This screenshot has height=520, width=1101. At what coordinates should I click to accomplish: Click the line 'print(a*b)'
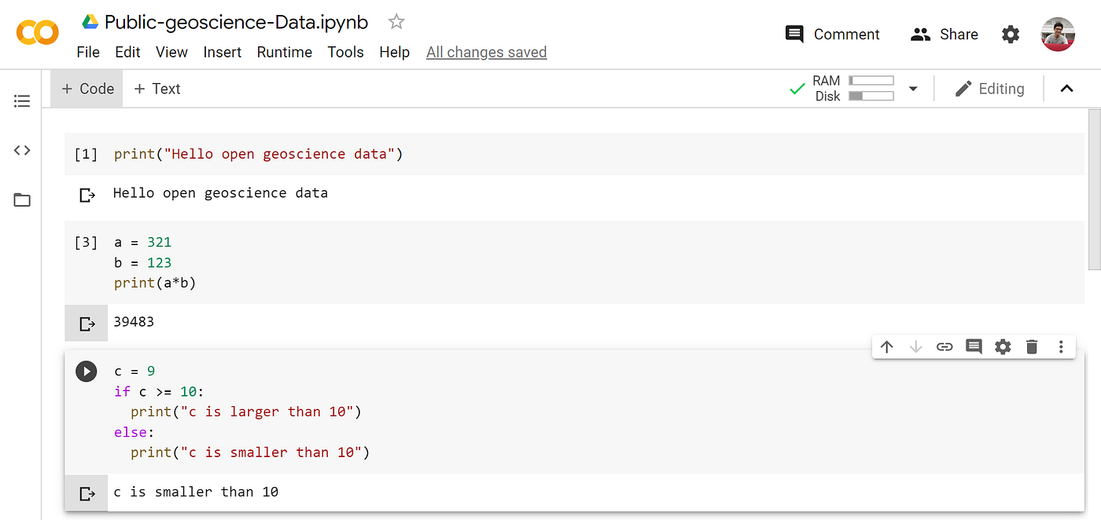pos(155,283)
